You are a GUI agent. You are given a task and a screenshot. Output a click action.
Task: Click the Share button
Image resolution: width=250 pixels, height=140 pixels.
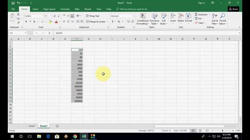[233, 9]
